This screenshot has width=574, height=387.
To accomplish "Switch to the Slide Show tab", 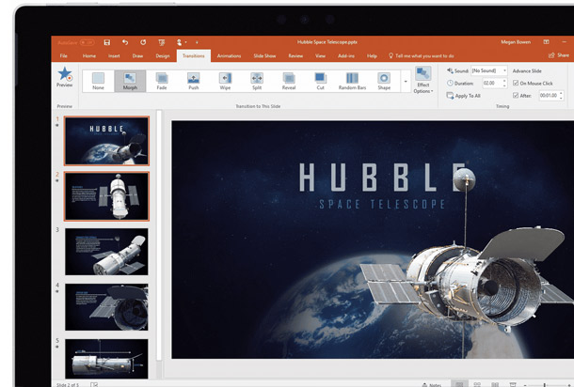I will click(264, 56).
